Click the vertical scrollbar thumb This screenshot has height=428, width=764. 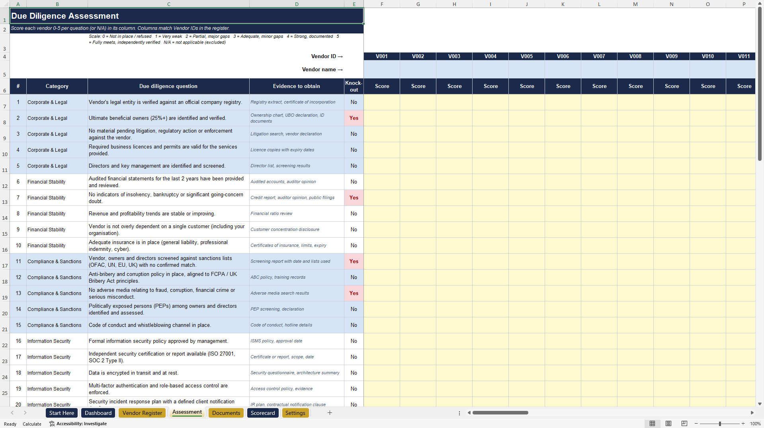(x=760, y=84)
